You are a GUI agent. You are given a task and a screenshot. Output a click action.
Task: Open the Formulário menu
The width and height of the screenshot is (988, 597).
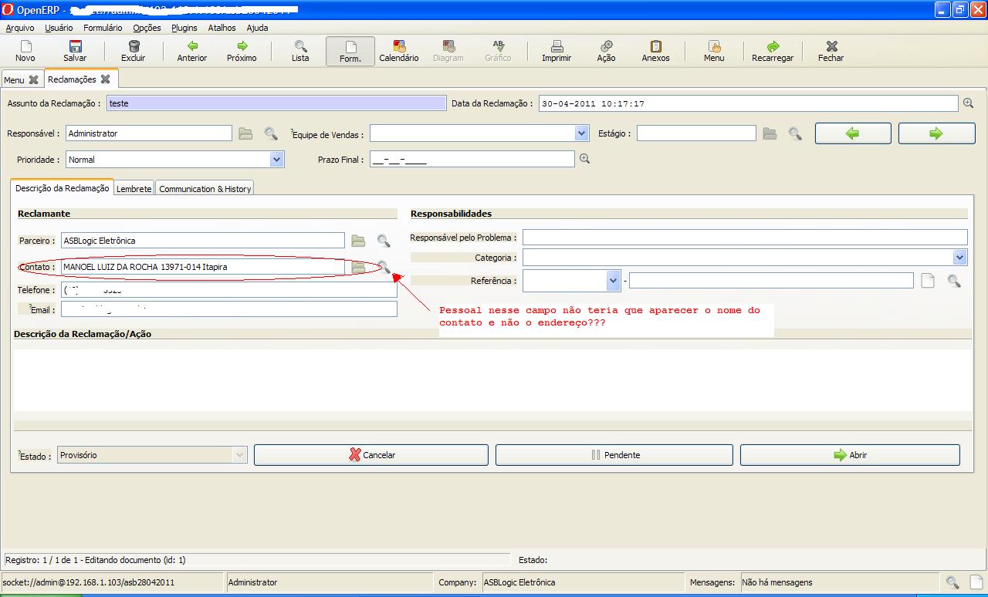(x=103, y=28)
